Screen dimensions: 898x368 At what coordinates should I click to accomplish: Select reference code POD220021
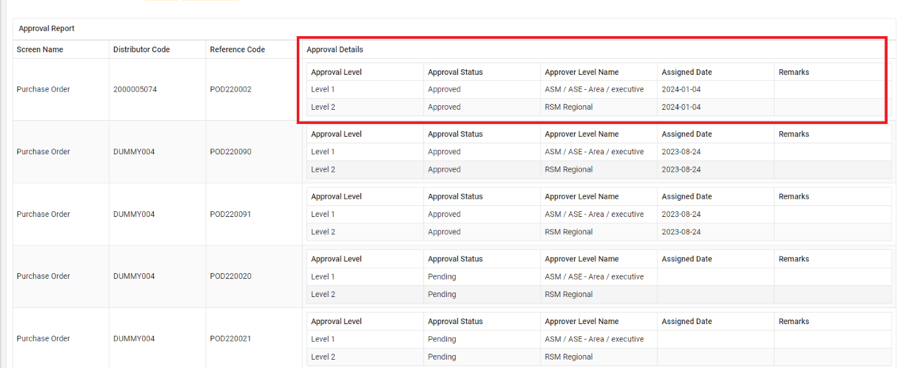point(231,339)
